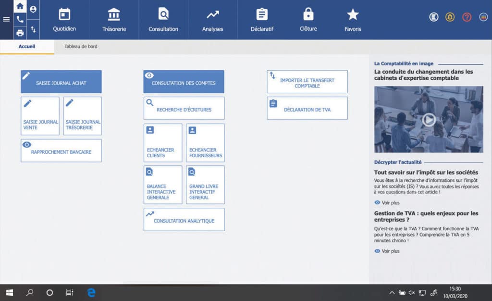This screenshot has height=301, width=492.
Task: Open the Analyses module
Action: (212, 19)
